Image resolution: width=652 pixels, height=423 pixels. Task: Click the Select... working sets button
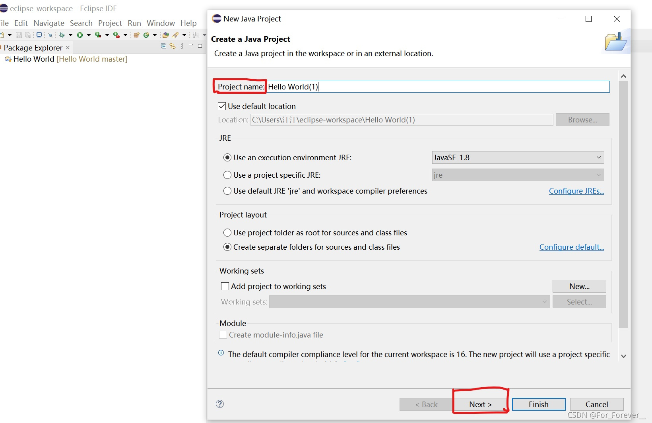pos(579,302)
